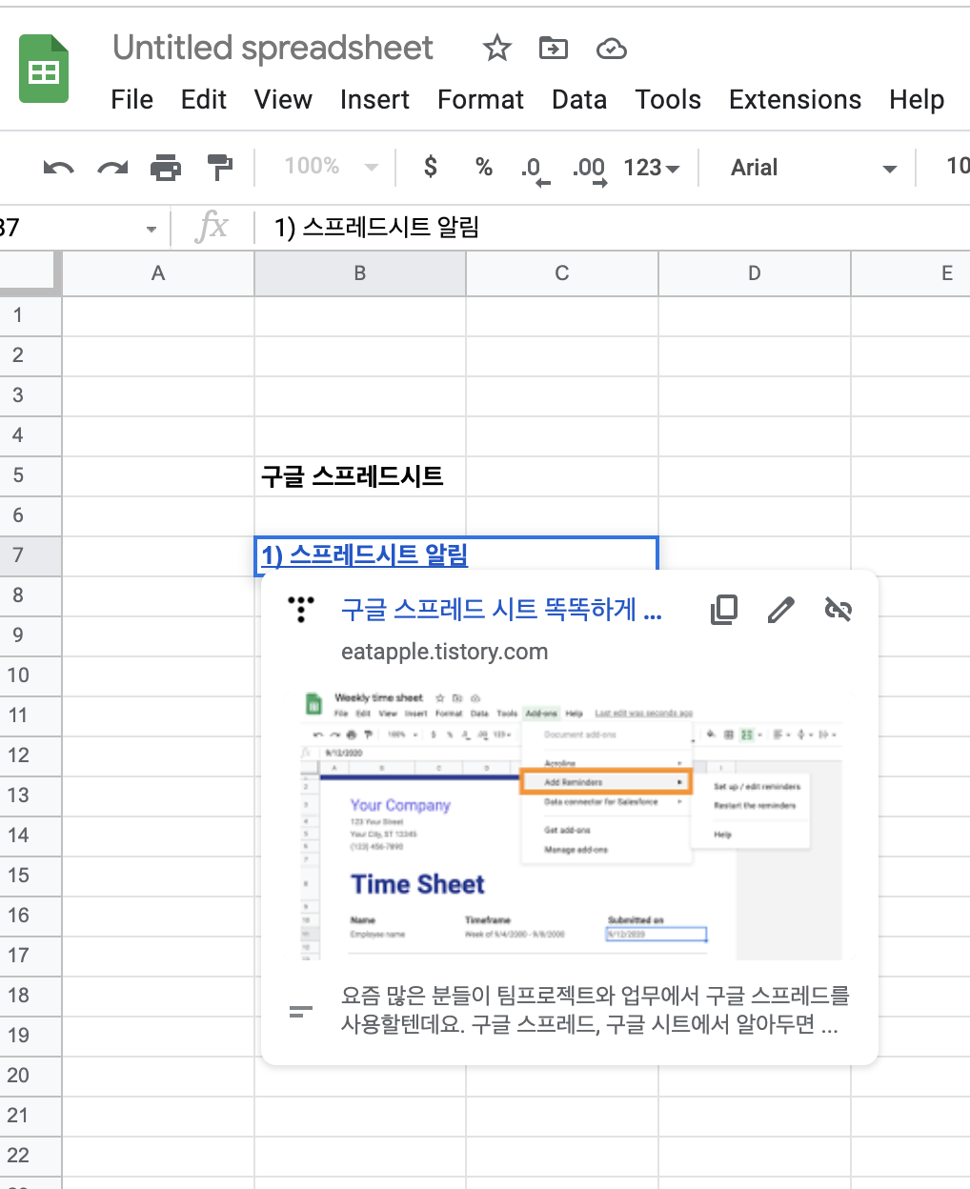Image resolution: width=970 pixels, height=1189 pixels.
Task: Check cloud save status icon
Action: [611, 49]
